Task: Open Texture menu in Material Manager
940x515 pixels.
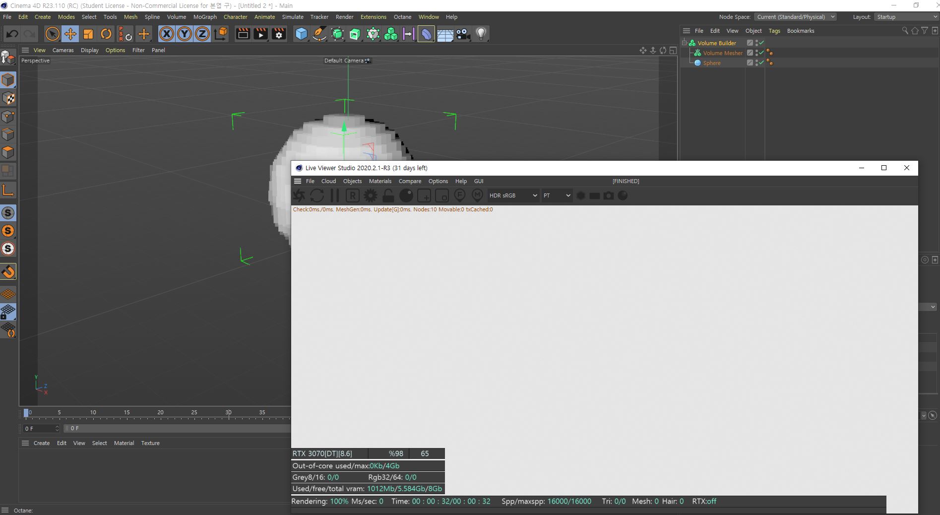Action: (x=150, y=443)
